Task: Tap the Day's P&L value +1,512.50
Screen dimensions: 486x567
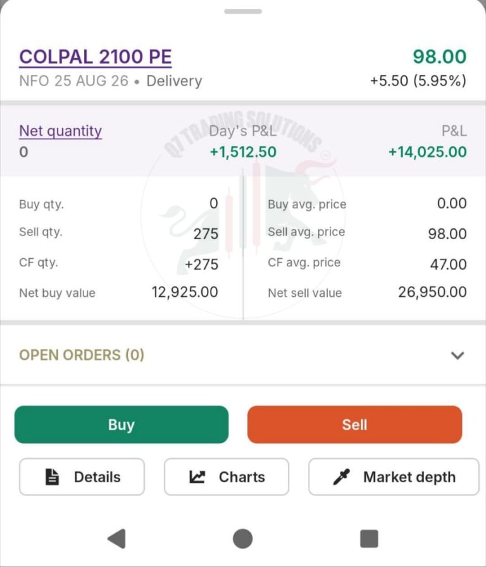Action: click(244, 152)
